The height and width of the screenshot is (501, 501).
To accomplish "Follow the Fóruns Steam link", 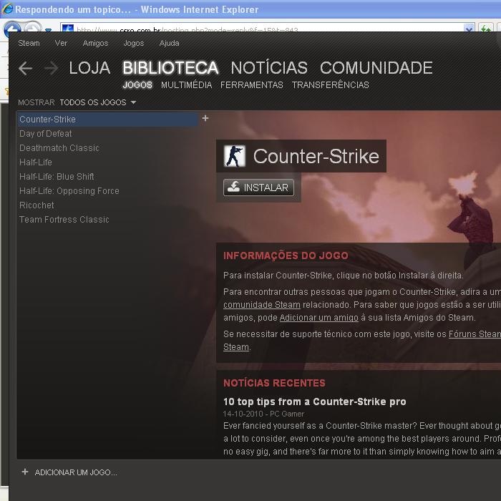I will coord(475,334).
